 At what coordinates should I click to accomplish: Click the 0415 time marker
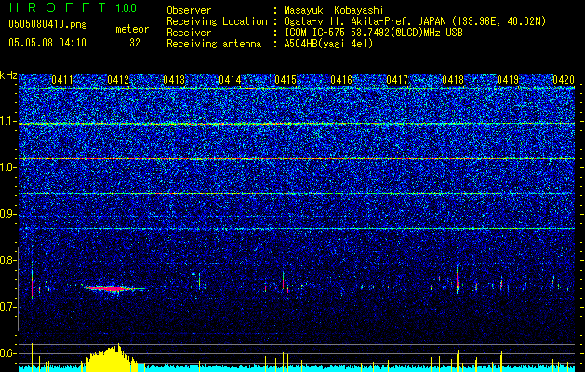pos(286,80)
